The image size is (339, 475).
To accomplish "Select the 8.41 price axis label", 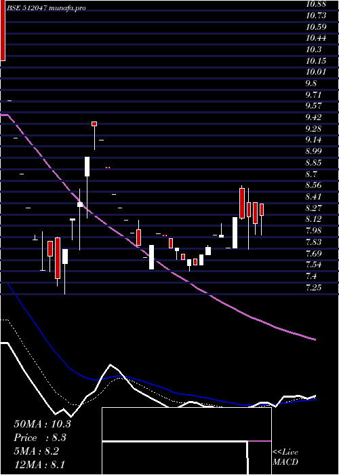I will pyautogui.click(x=313, y=197).
